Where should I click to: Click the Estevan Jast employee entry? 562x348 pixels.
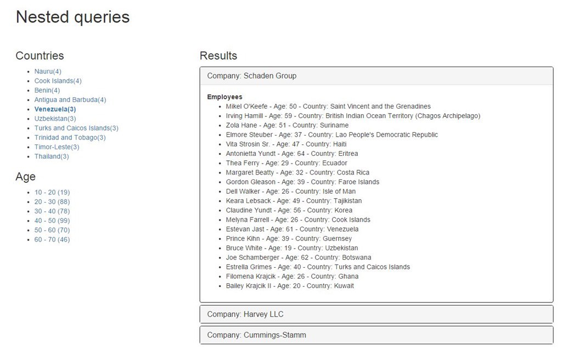coord(292,229)
